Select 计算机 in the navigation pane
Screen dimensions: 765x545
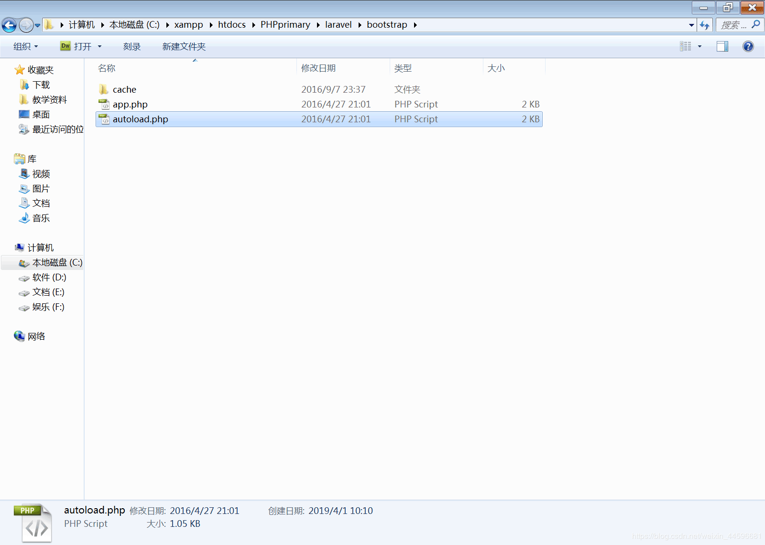coord(41,248)
